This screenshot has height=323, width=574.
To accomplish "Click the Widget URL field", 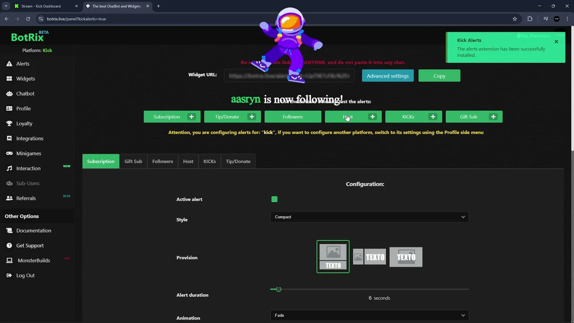I will [289, 76].
